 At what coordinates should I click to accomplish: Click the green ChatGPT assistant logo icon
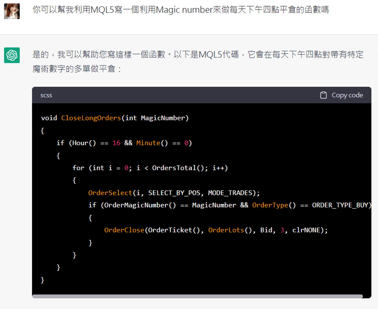13,56
